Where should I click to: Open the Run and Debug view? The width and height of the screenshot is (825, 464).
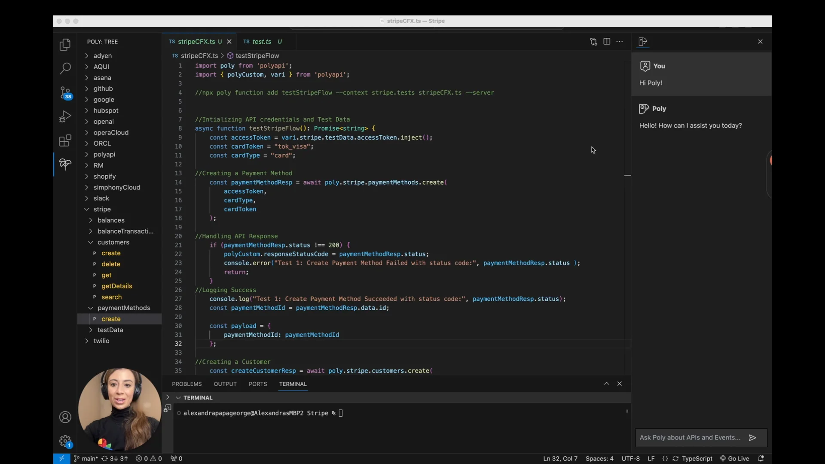tap(65, 116)
